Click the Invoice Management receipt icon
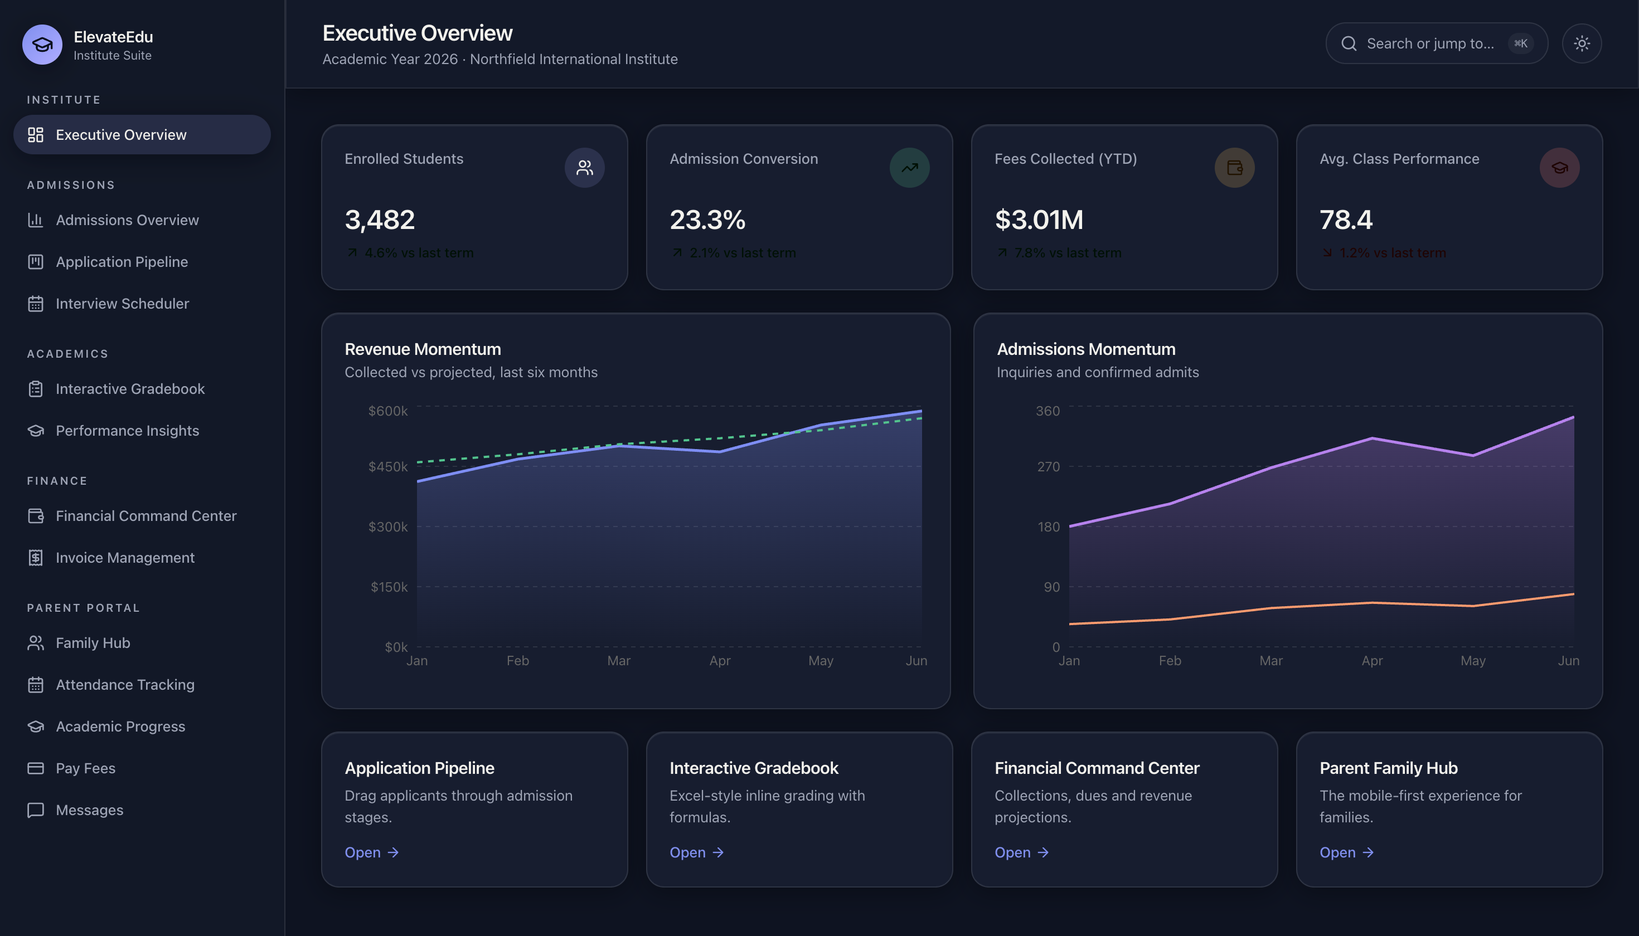The width and height of the screenshot is (1639, 936). point(35,557)
